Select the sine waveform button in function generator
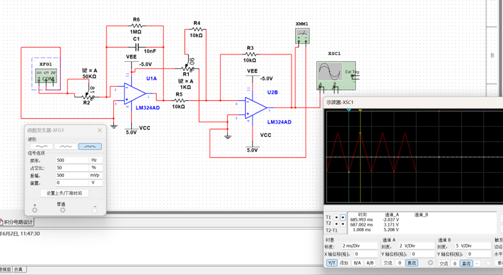This screenshot has width=503, height=275. 41,147
